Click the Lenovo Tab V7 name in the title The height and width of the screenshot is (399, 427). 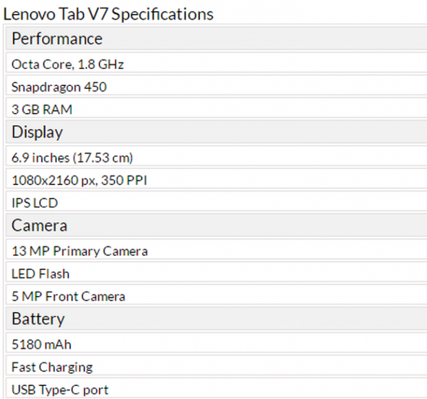tap(56, 14)
